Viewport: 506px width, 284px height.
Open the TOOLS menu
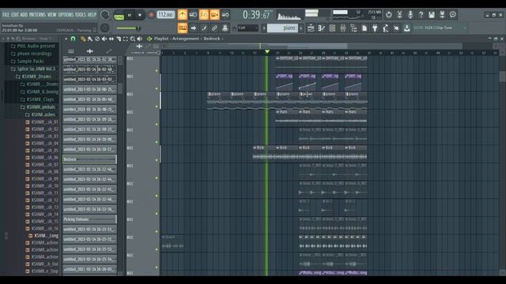(x=81, y=15)
